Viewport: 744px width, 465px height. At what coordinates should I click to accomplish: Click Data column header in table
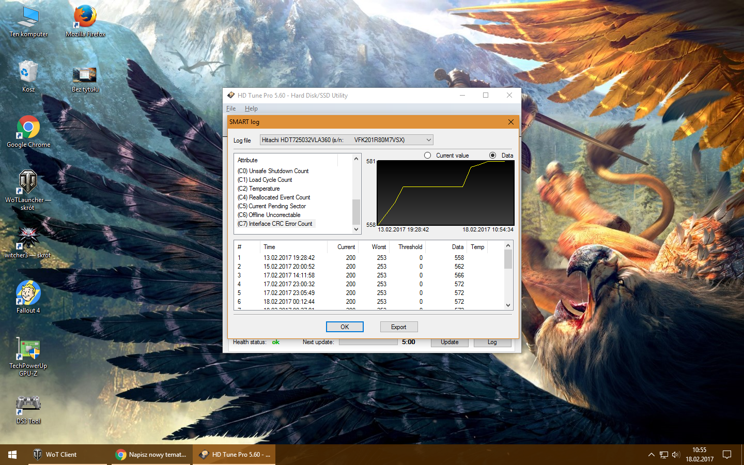point(446,247)
